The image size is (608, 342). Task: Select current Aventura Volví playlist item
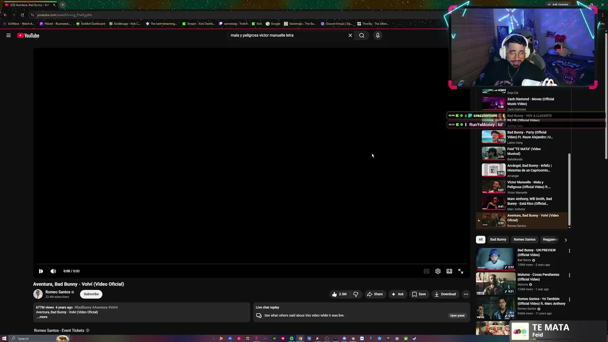pyautogui.click(x=522, y=220)
